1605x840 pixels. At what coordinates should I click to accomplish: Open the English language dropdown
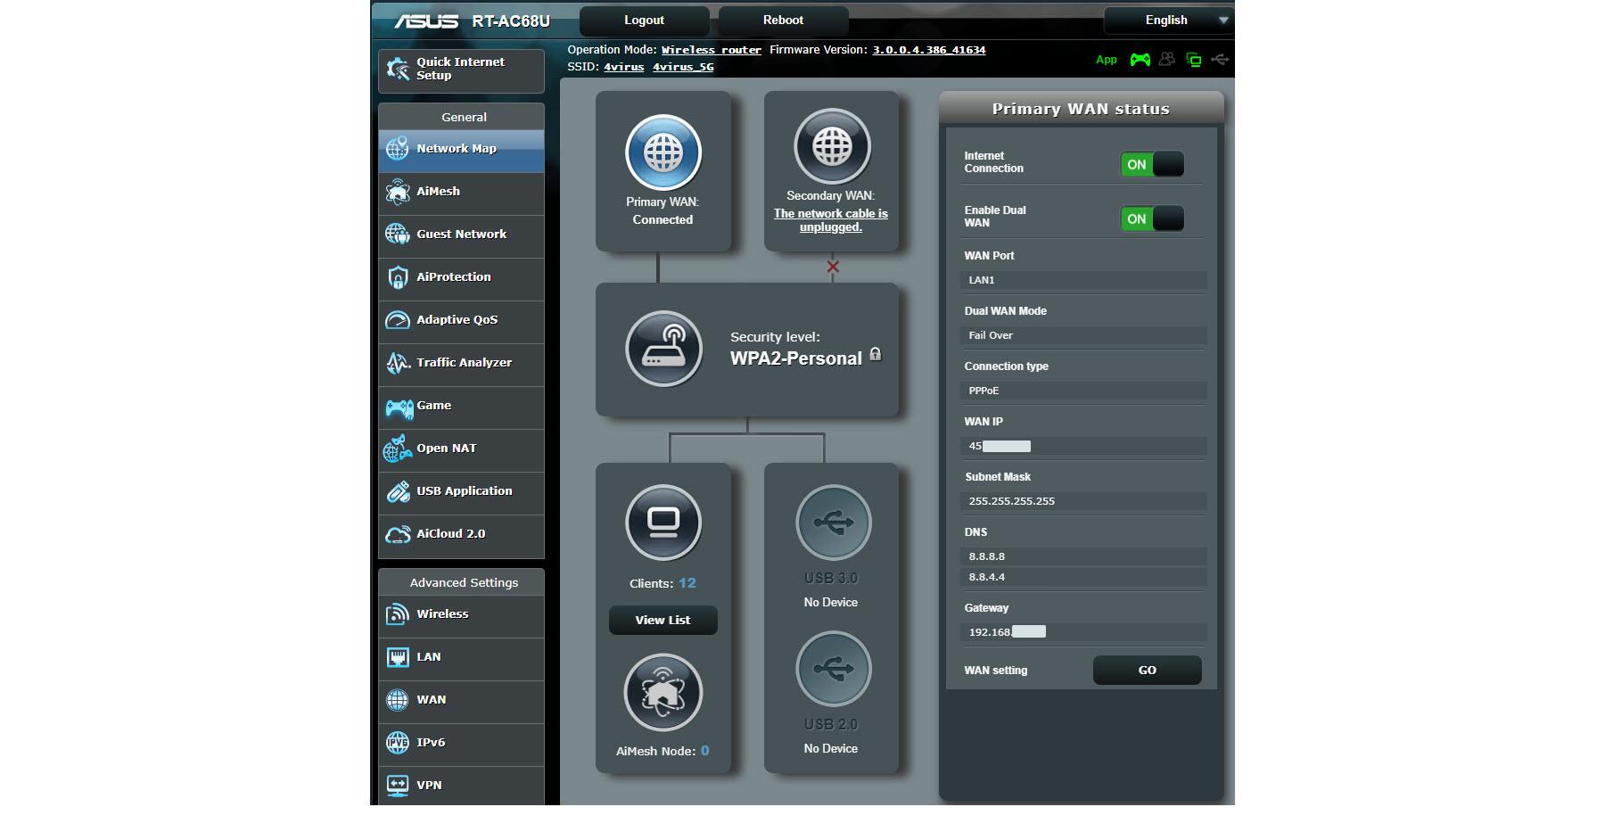point(1166,20)
